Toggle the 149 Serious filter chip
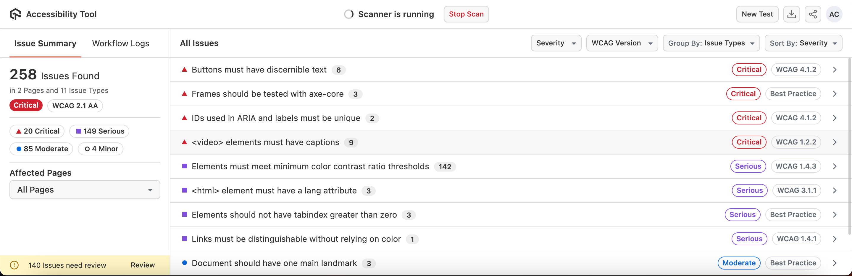Screen dimensions: 852x276 (99, 131)
